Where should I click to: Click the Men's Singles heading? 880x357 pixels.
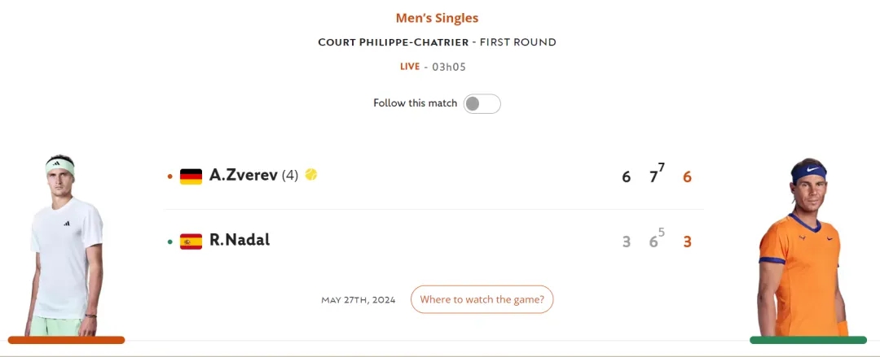(437, 18)
